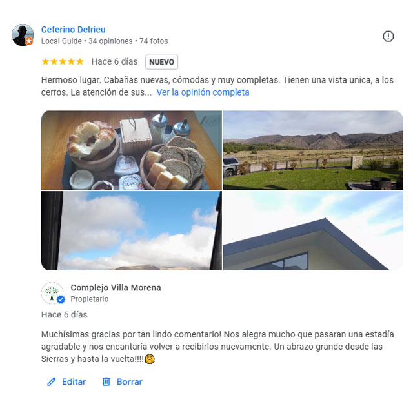Click the Complejo Villa Morena logo avatar

click(52, 293)
